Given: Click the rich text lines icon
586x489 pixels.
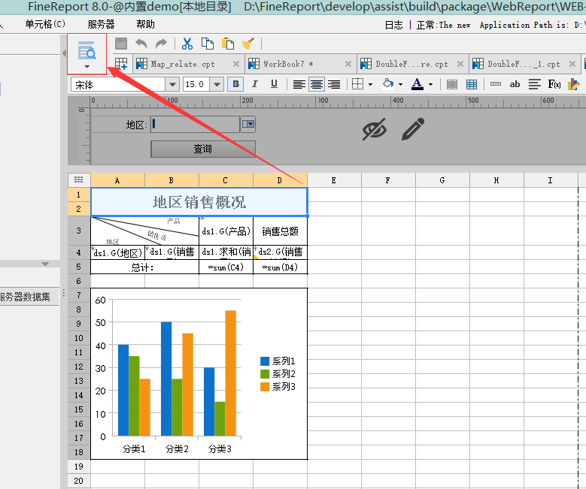Looking at the screenshot, I should pyautogui.click(x=534, y=84).
